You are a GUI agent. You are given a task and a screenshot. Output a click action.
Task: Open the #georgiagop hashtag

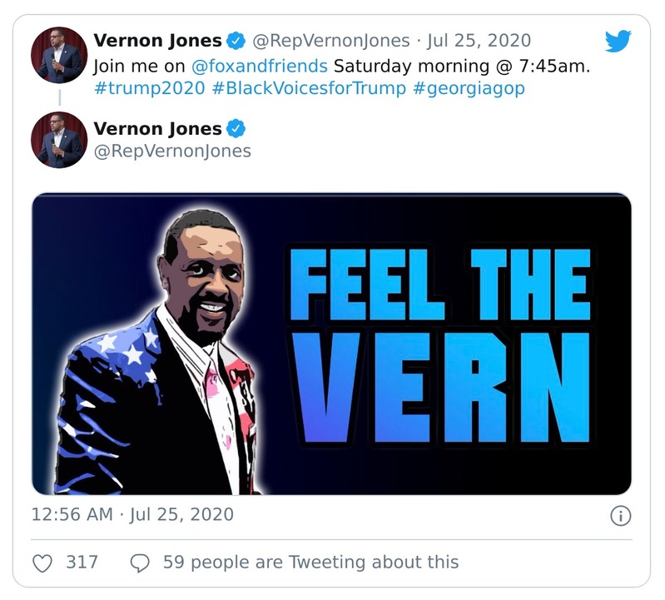[x=469, y=89]
